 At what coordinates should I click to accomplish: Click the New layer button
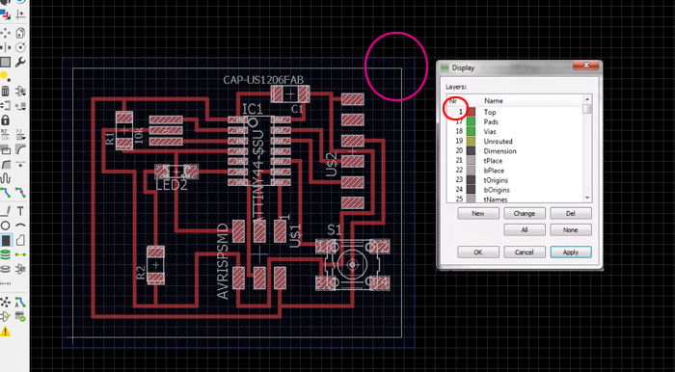point(478,213)
